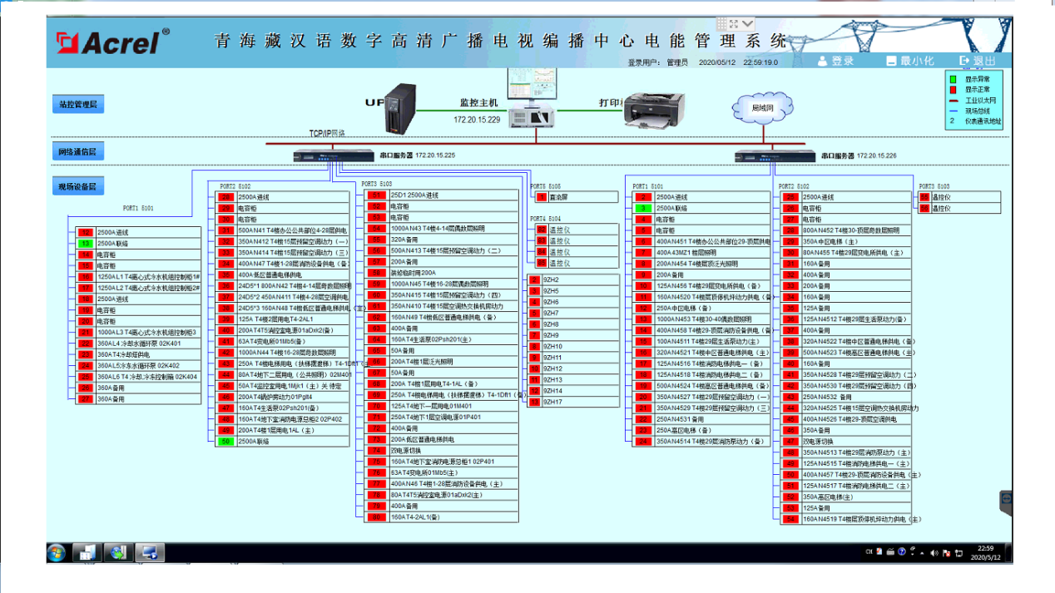Screen dimensions: 1055x593
Task: Click green status box 13 for 2500A联络
Action: pyautogui.click(x=85, y=244)
